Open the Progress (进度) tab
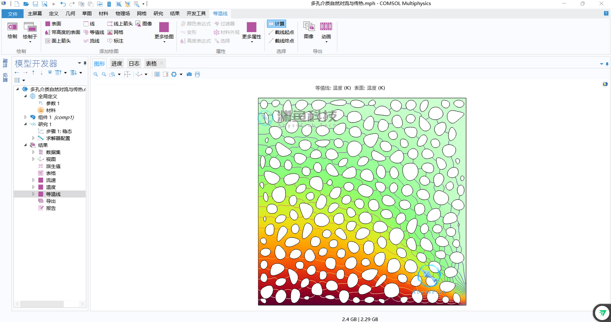This screenshot has height=322, width=611. coord(117,63)
